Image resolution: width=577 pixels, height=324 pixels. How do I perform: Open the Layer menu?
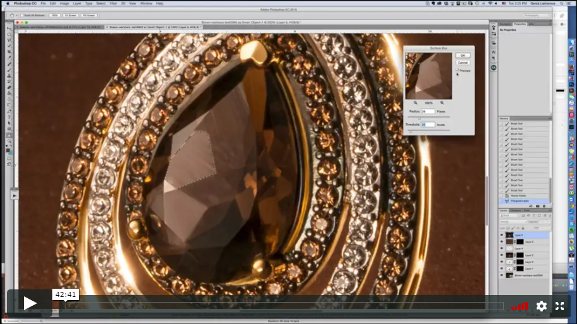(x=77, y=3)
